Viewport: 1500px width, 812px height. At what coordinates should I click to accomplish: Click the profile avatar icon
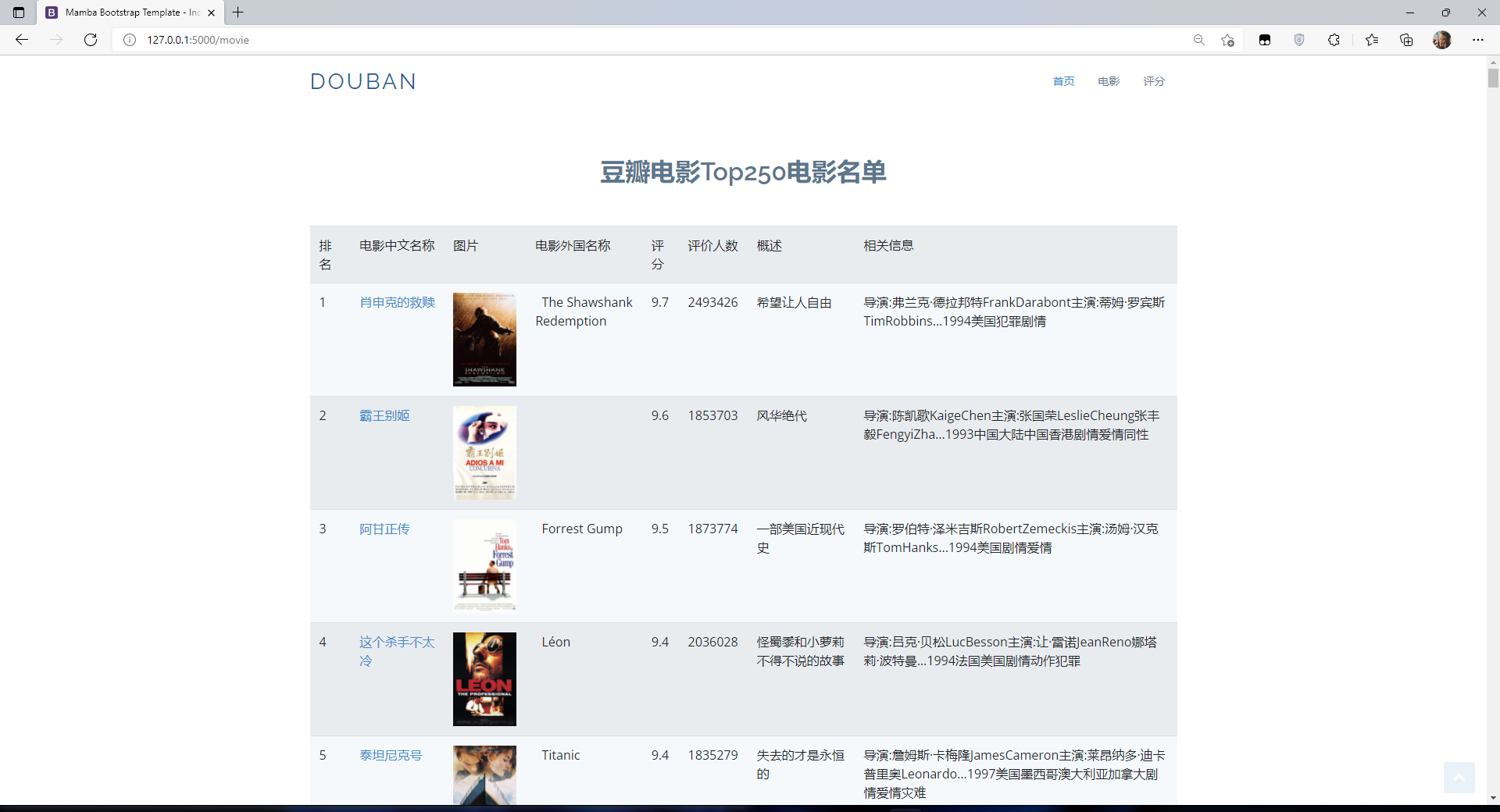(x=1442, y=40)
